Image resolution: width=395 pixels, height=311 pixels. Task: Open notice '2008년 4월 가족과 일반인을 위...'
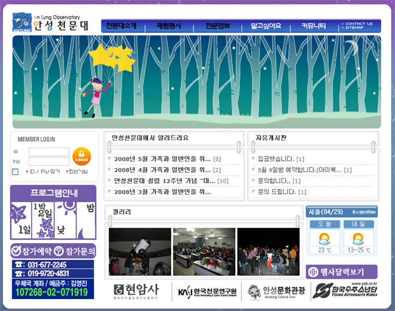(x=162, y=170)
